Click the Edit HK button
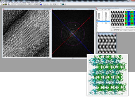135x97 pixels. (x=126, y=30)
